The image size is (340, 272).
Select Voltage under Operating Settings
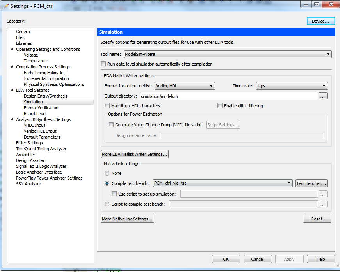pyautogui.click(x=31, y=55)
